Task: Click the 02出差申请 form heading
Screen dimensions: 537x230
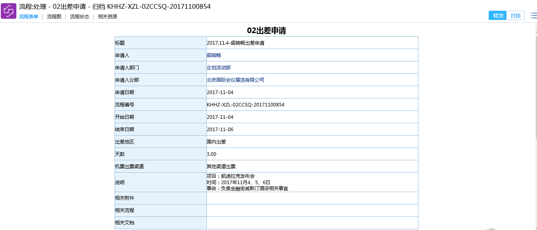Action: [x=266, y=30]
